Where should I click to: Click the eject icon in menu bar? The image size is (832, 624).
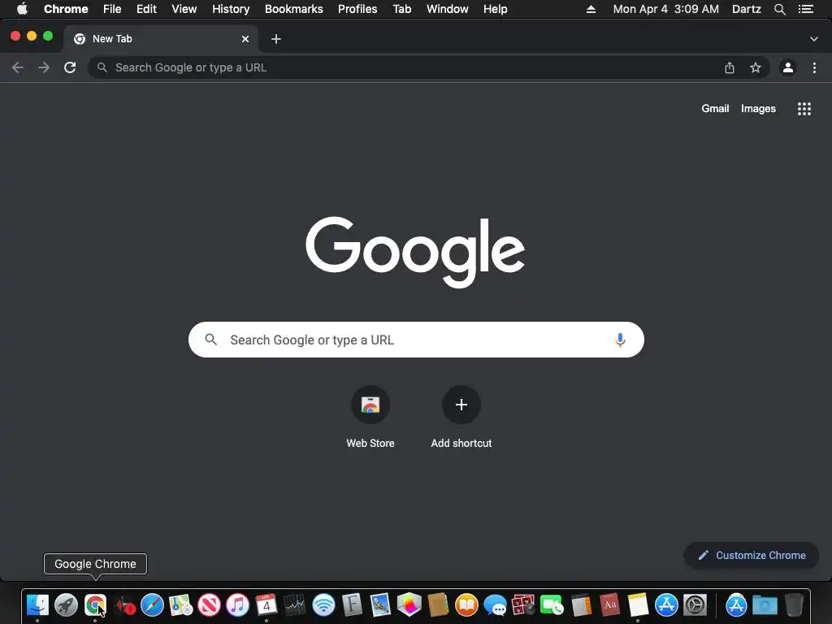point(591,9)
